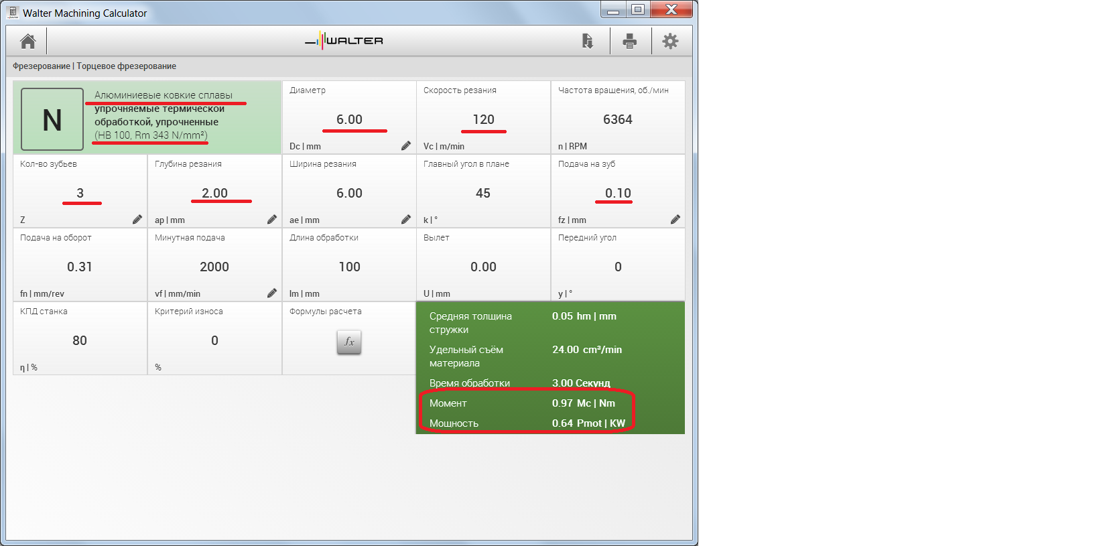
Task: Click the Скорость резания label
Action: (x=460, y=90)
